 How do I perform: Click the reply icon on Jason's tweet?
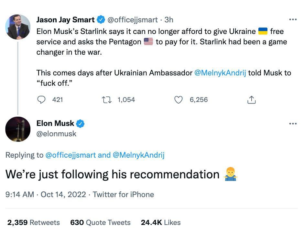pyautogui.click(x=41, y=100)
